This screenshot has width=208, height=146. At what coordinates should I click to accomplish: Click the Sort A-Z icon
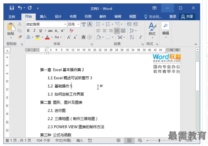132,37
